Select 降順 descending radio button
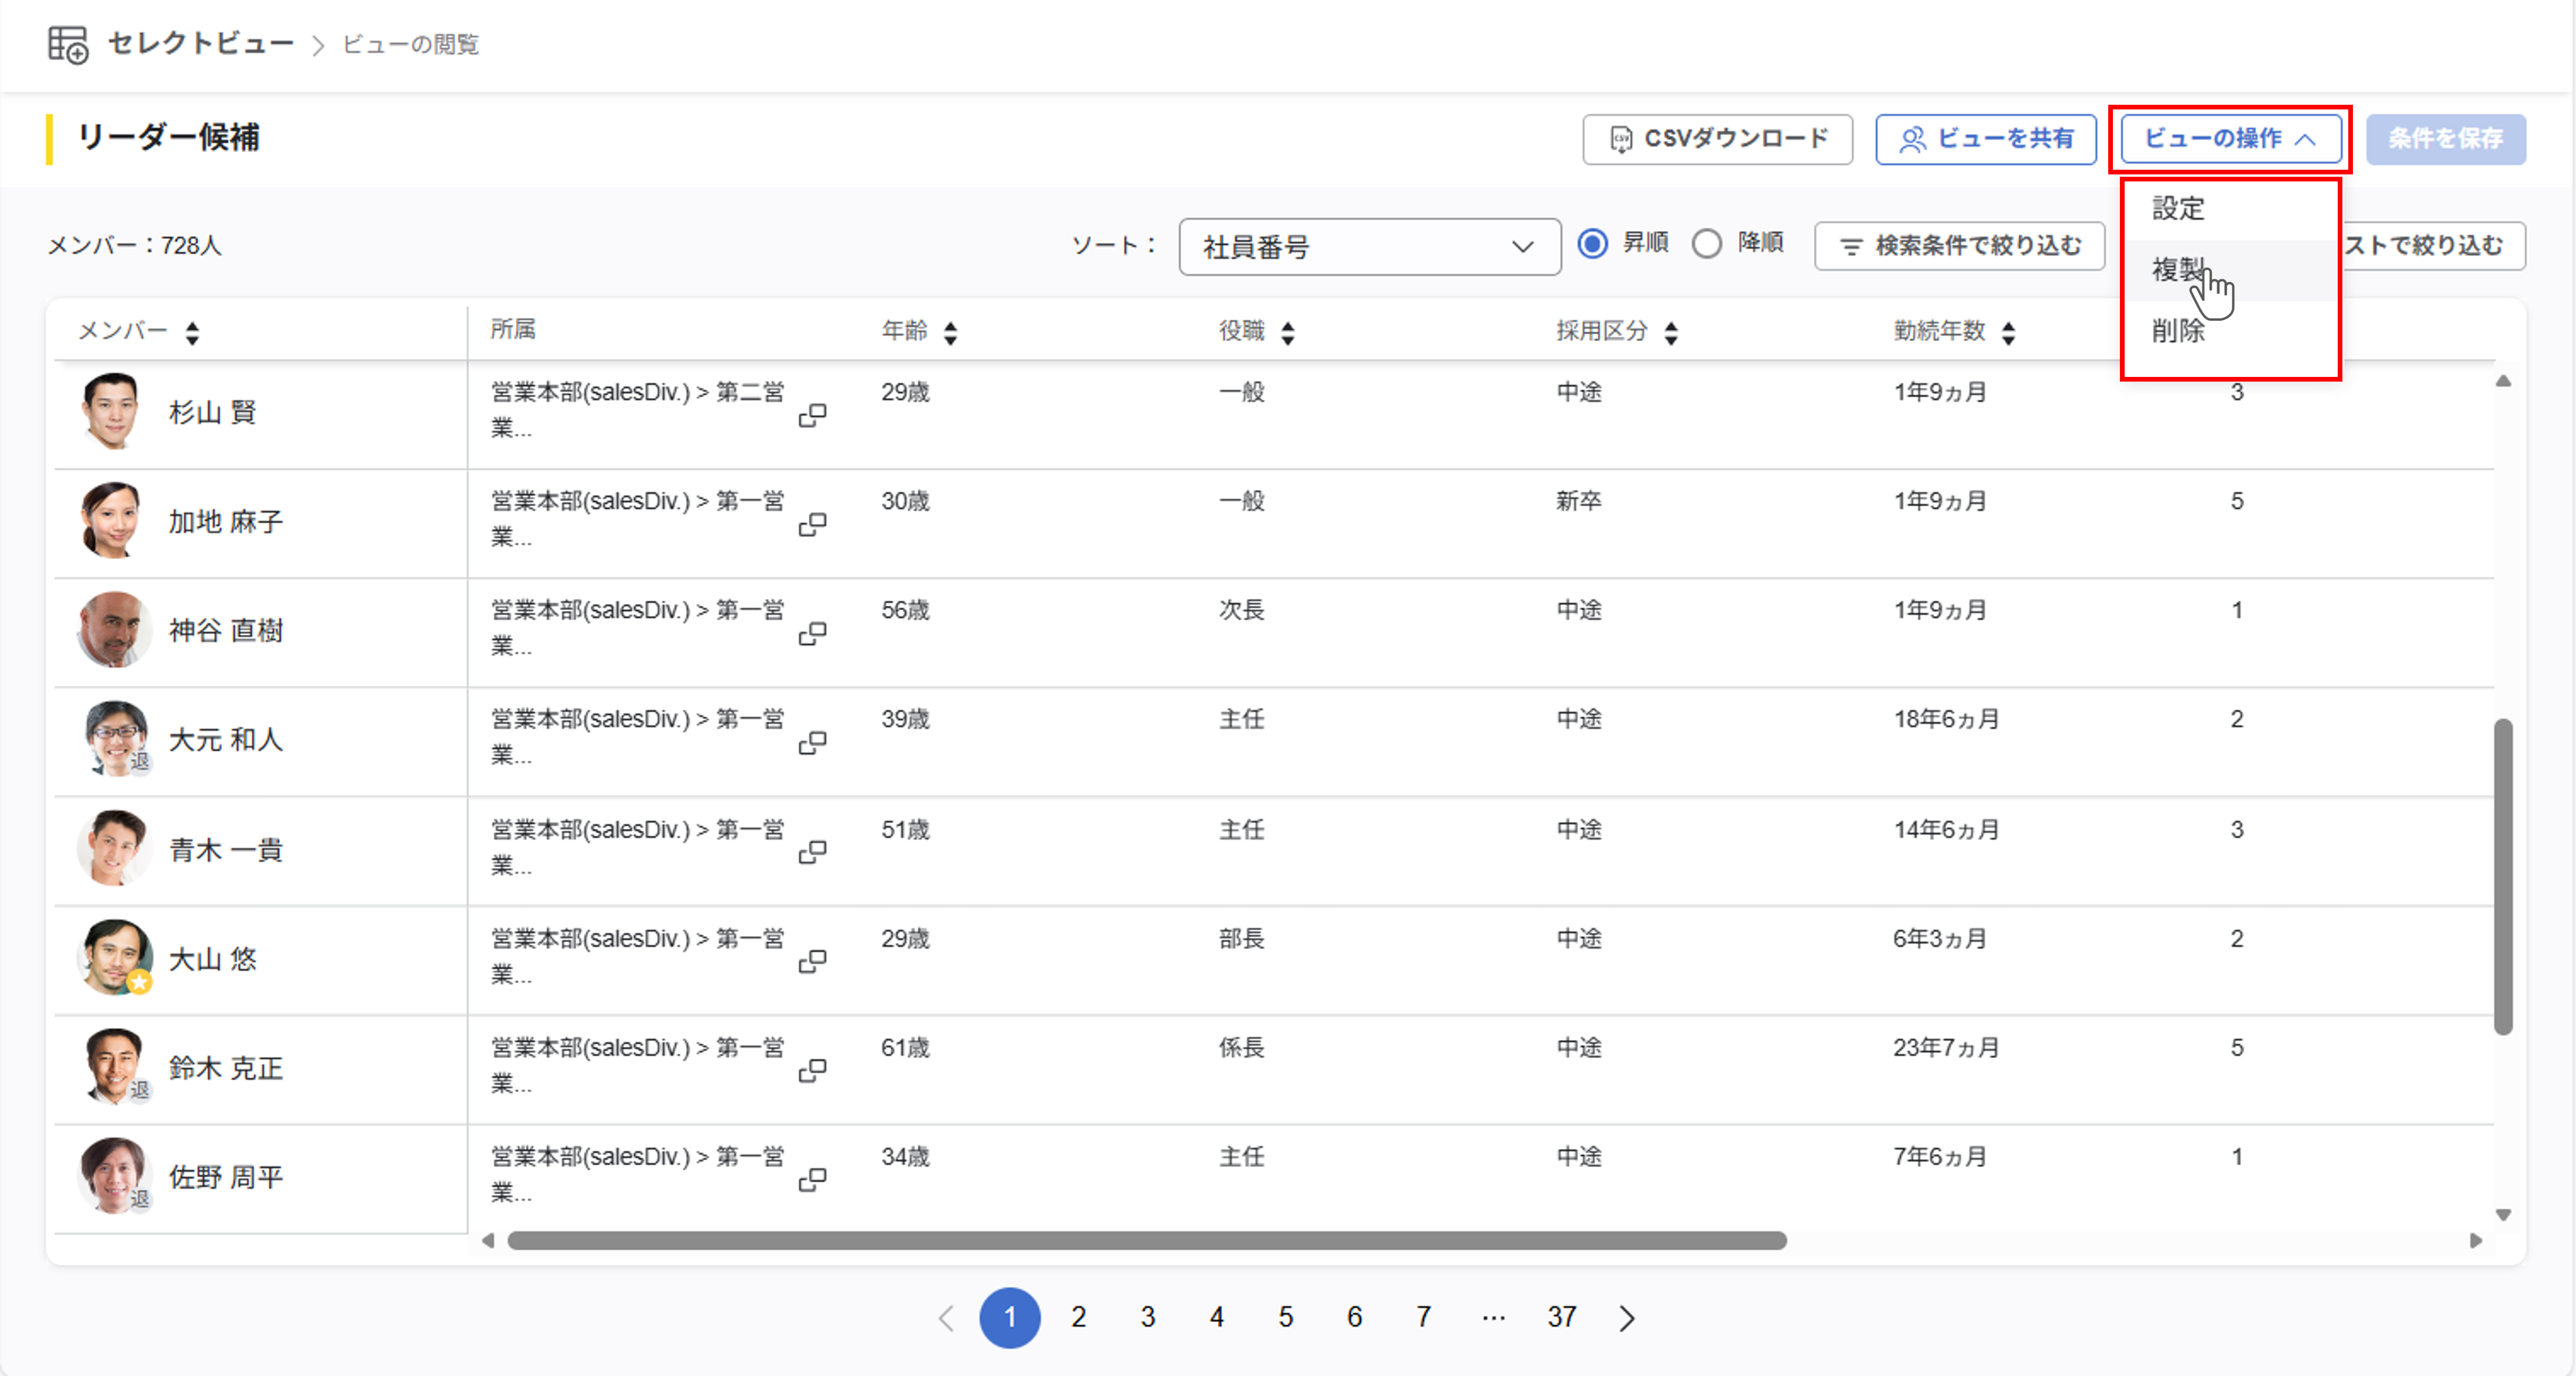This screenshot has width=2576, height=1376. click(1707, 244)
